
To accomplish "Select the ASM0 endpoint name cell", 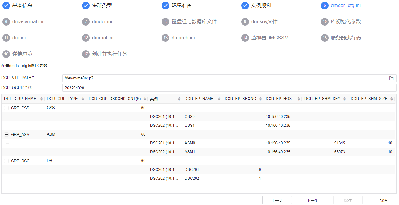I will 190,143.
